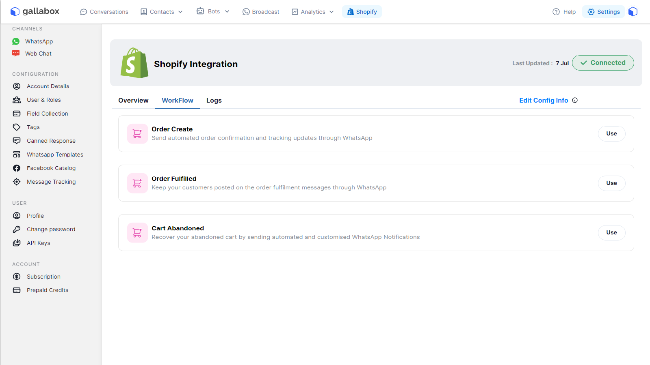
Task: Open the Settings button
Action: pyautogui.click(x=603, y=12)
